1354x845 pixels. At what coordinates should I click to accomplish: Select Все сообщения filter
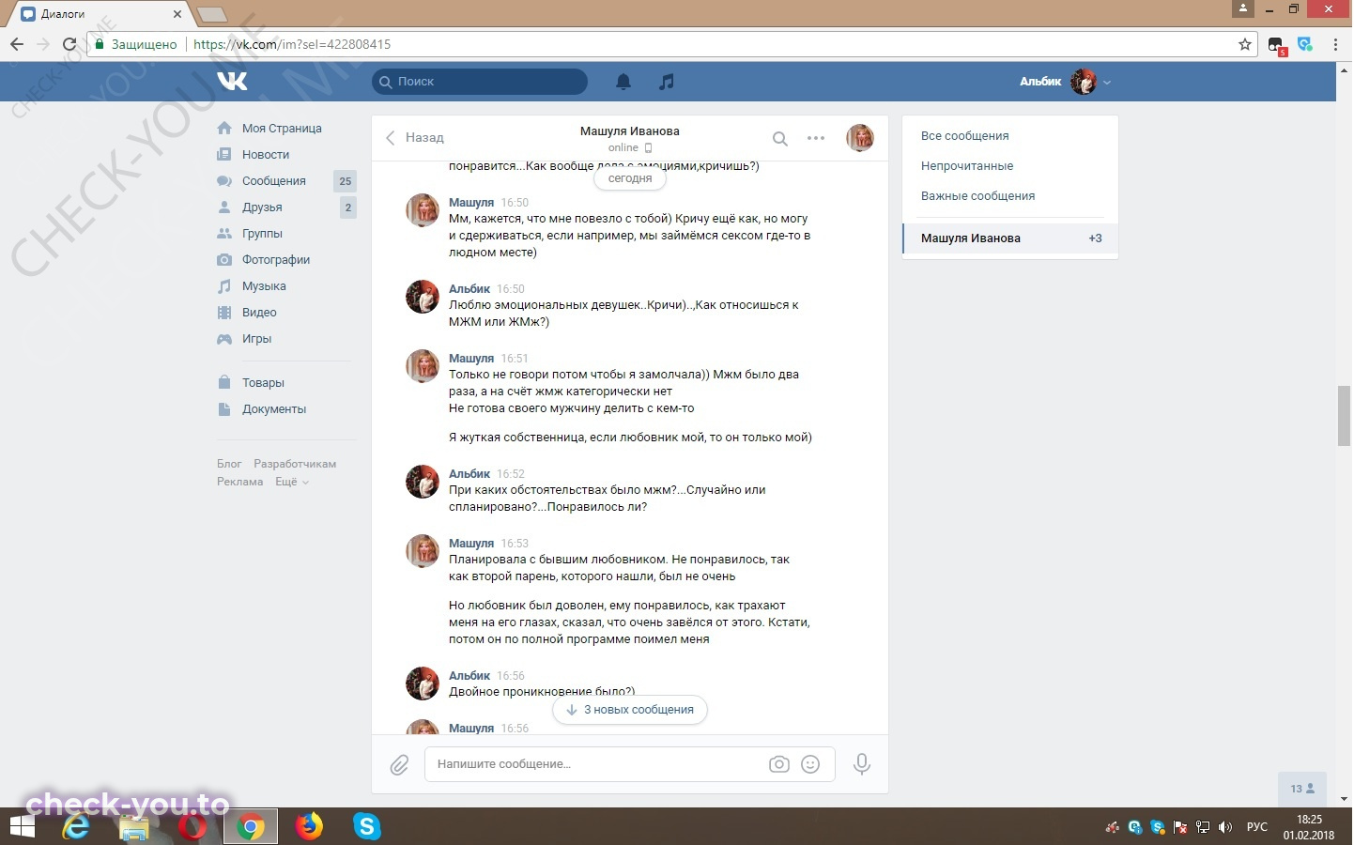point(964,136)
